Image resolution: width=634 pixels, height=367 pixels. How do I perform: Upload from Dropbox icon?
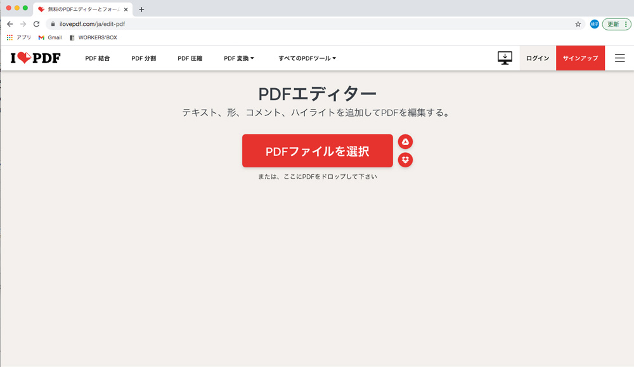pos(405,160)
